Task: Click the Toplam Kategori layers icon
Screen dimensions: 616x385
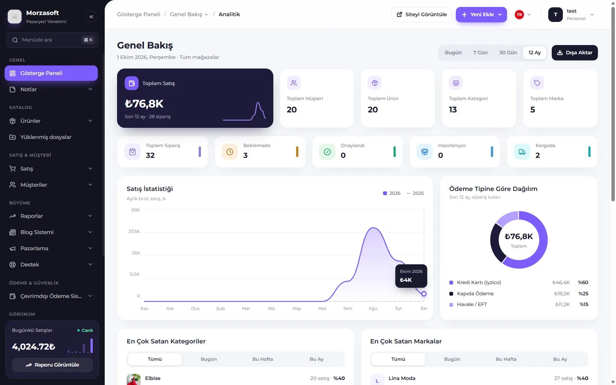Action: pyautogui.click(x=456, y=83)
